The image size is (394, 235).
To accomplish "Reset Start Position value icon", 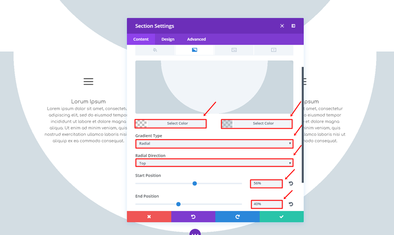I will point(291,184).
